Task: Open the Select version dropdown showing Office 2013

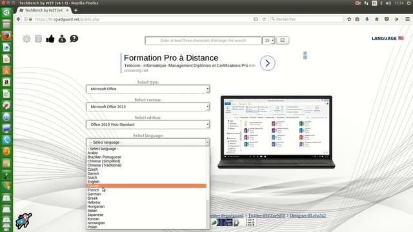Action: [148, 107]
